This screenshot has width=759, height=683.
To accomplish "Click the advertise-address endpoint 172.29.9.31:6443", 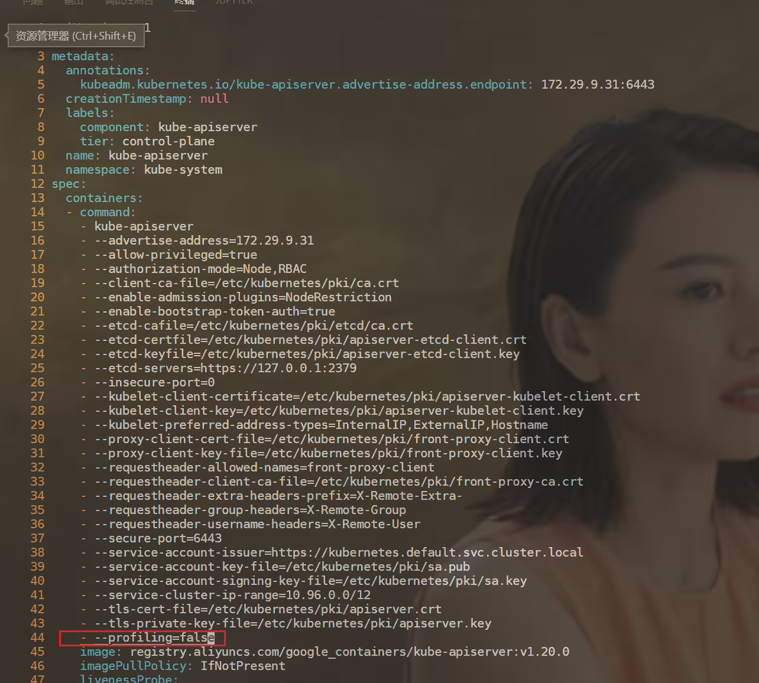I will tap(598, 84).
